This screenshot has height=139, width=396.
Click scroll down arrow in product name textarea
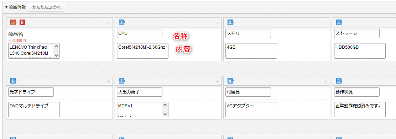57,55
